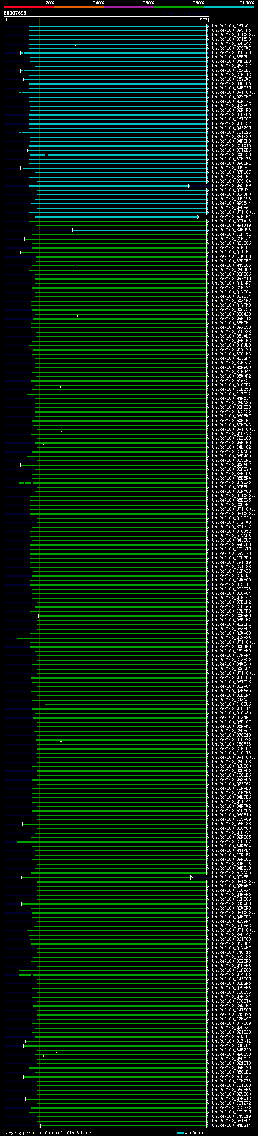
Task: Select hit UniRef100_C4LAG2
Action: click(231, 447)
